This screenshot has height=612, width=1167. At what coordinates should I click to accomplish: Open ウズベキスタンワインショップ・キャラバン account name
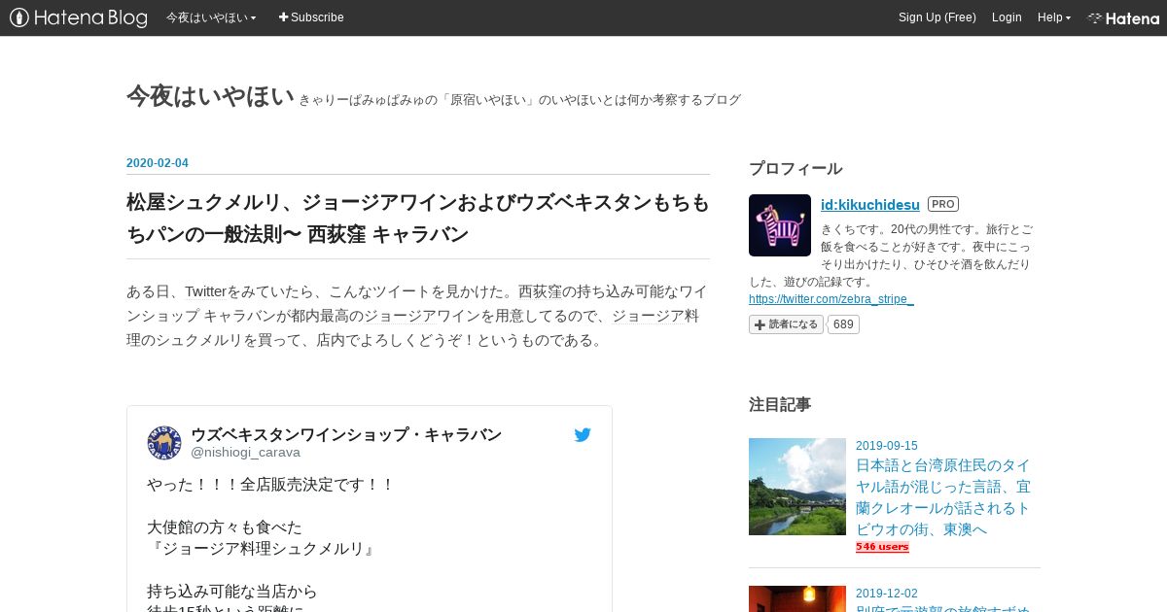(x=346, y=434)
